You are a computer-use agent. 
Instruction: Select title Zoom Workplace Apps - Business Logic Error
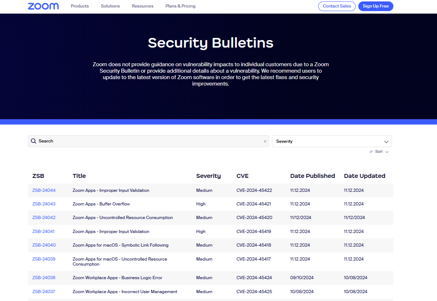pyautogui.click(x=117, y=278)
